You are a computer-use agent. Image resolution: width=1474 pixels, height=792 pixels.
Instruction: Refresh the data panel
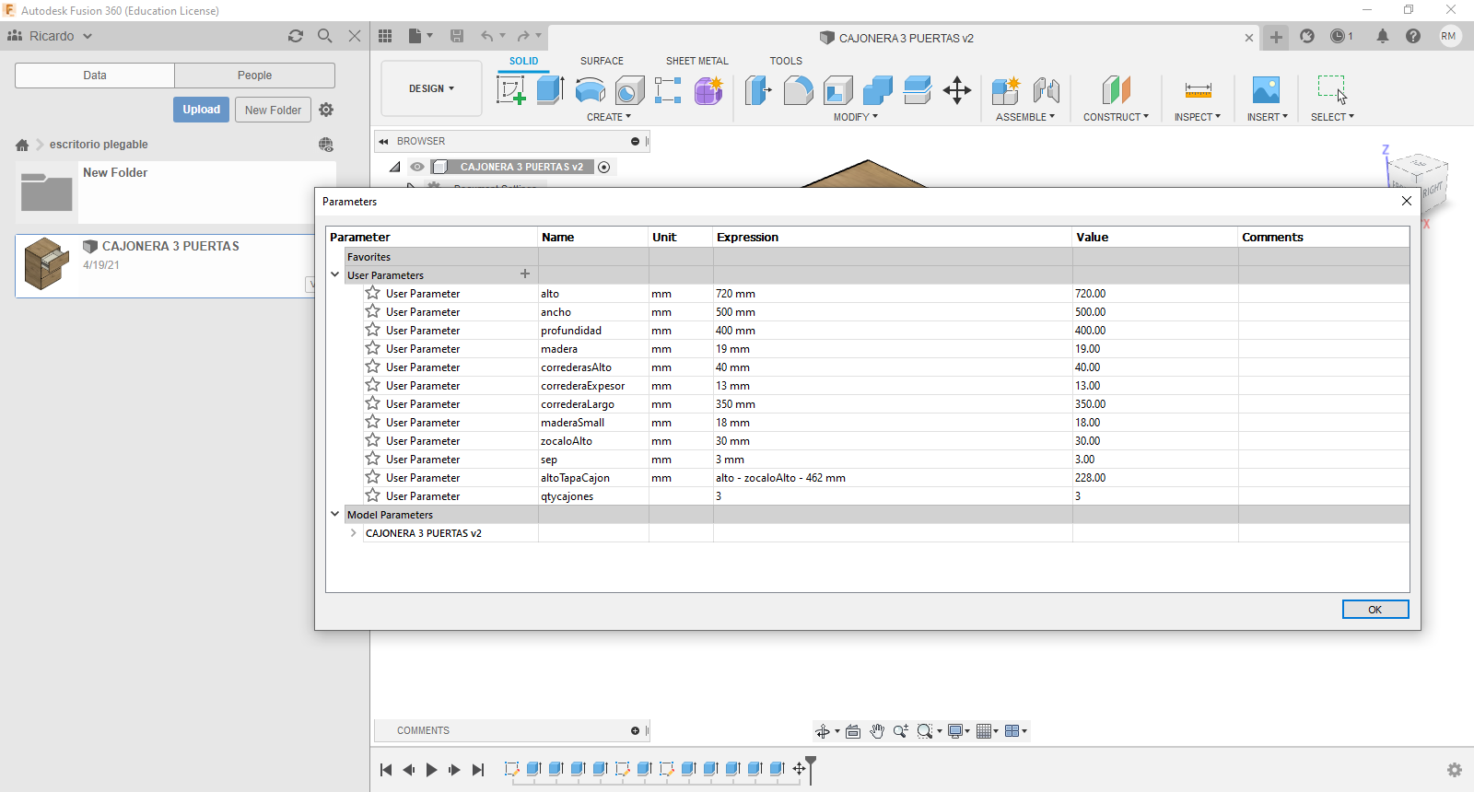296,36
